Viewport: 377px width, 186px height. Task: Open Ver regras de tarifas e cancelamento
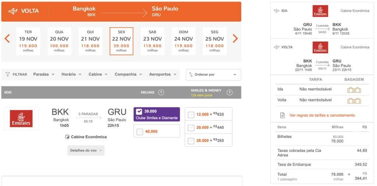coord(322,115)
